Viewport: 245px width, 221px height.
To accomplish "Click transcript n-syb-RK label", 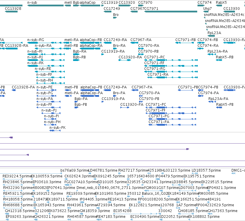I will point(36,63).
